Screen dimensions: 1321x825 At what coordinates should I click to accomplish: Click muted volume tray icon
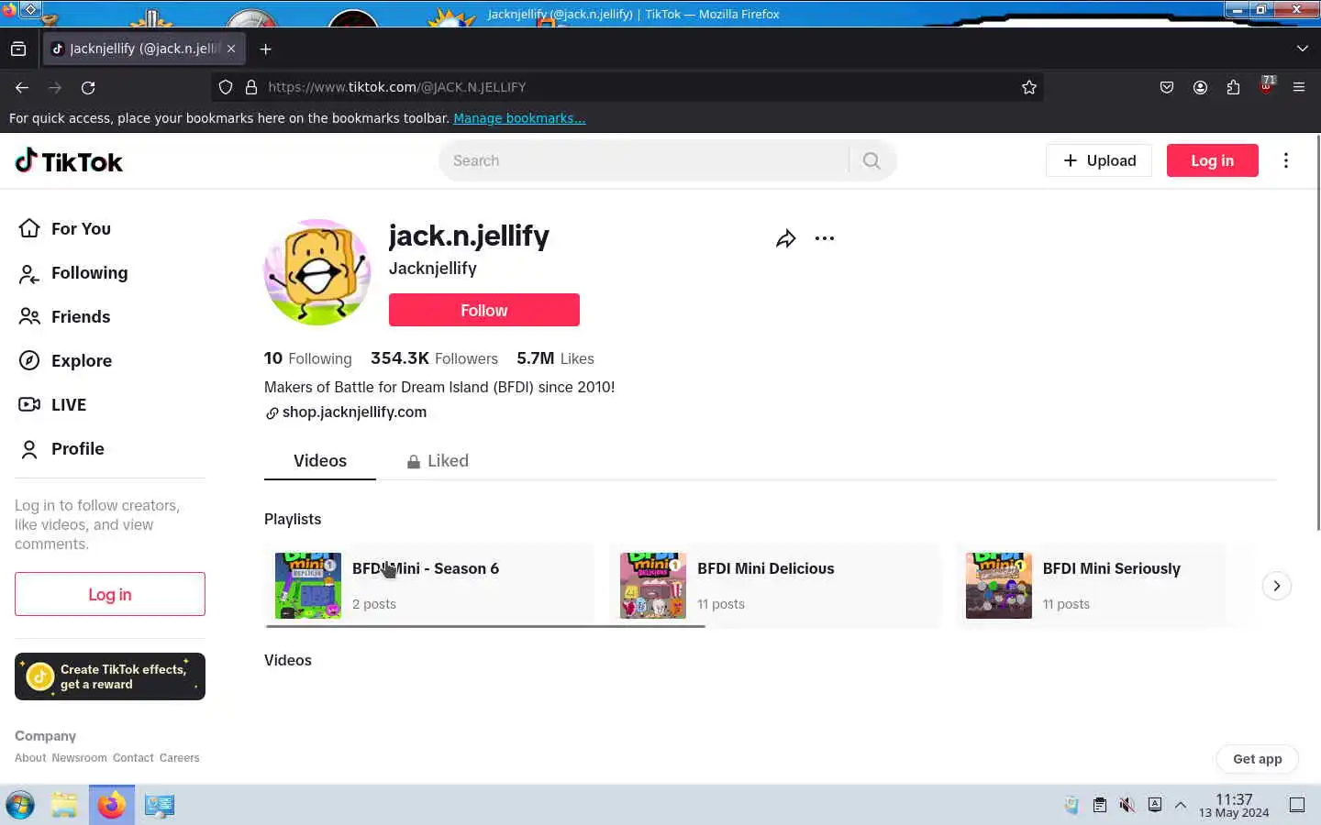1127,805
